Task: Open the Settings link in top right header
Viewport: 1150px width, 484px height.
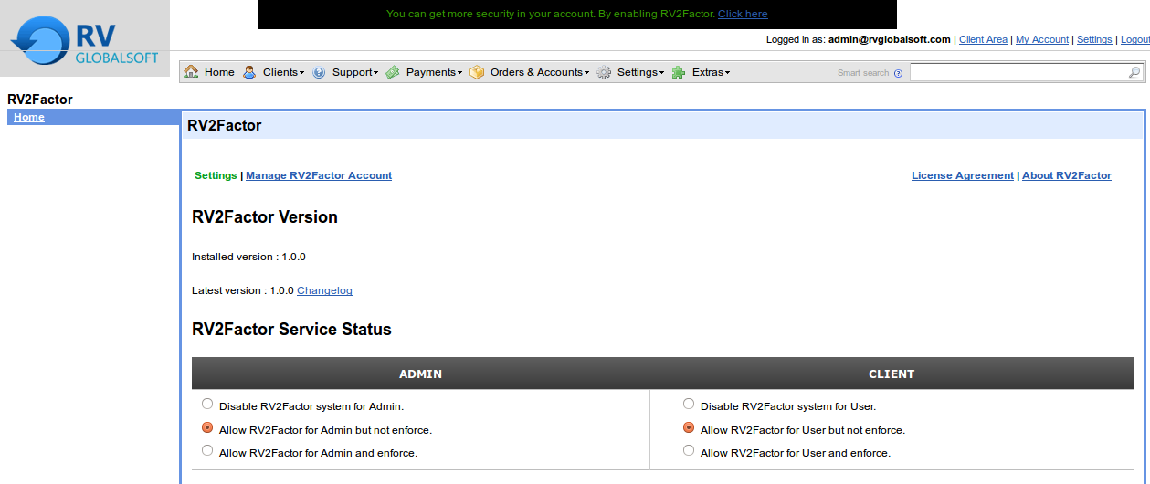Action: [1094, 39]
